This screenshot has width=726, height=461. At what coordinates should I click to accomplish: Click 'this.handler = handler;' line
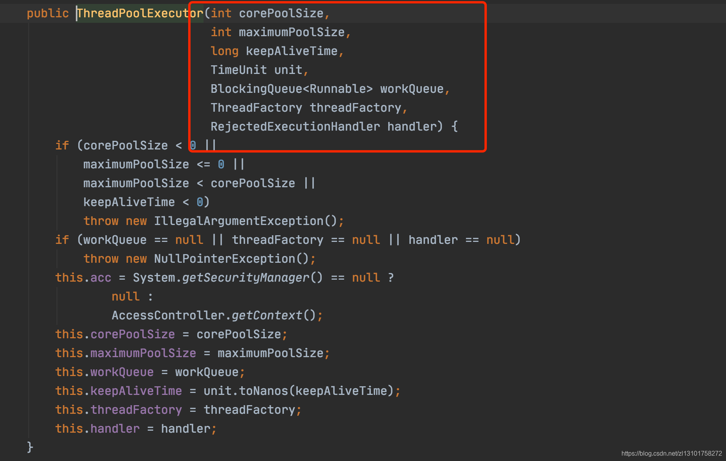(136, 429)
